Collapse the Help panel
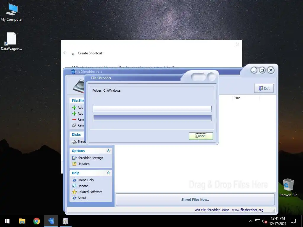 [x=108, y=173]
